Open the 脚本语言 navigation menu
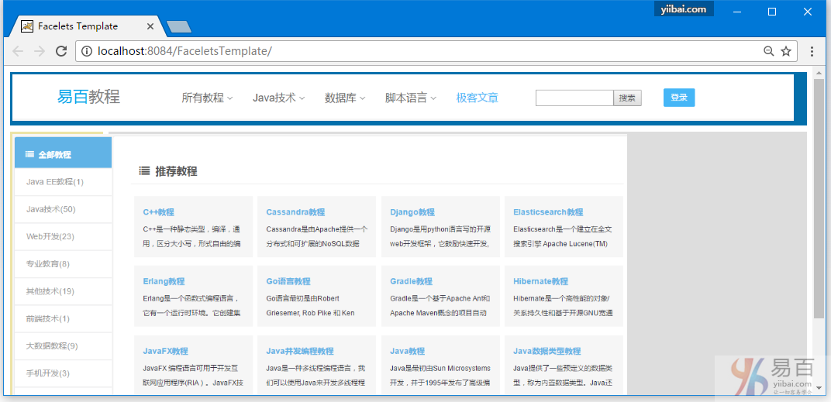 point(411,98)
